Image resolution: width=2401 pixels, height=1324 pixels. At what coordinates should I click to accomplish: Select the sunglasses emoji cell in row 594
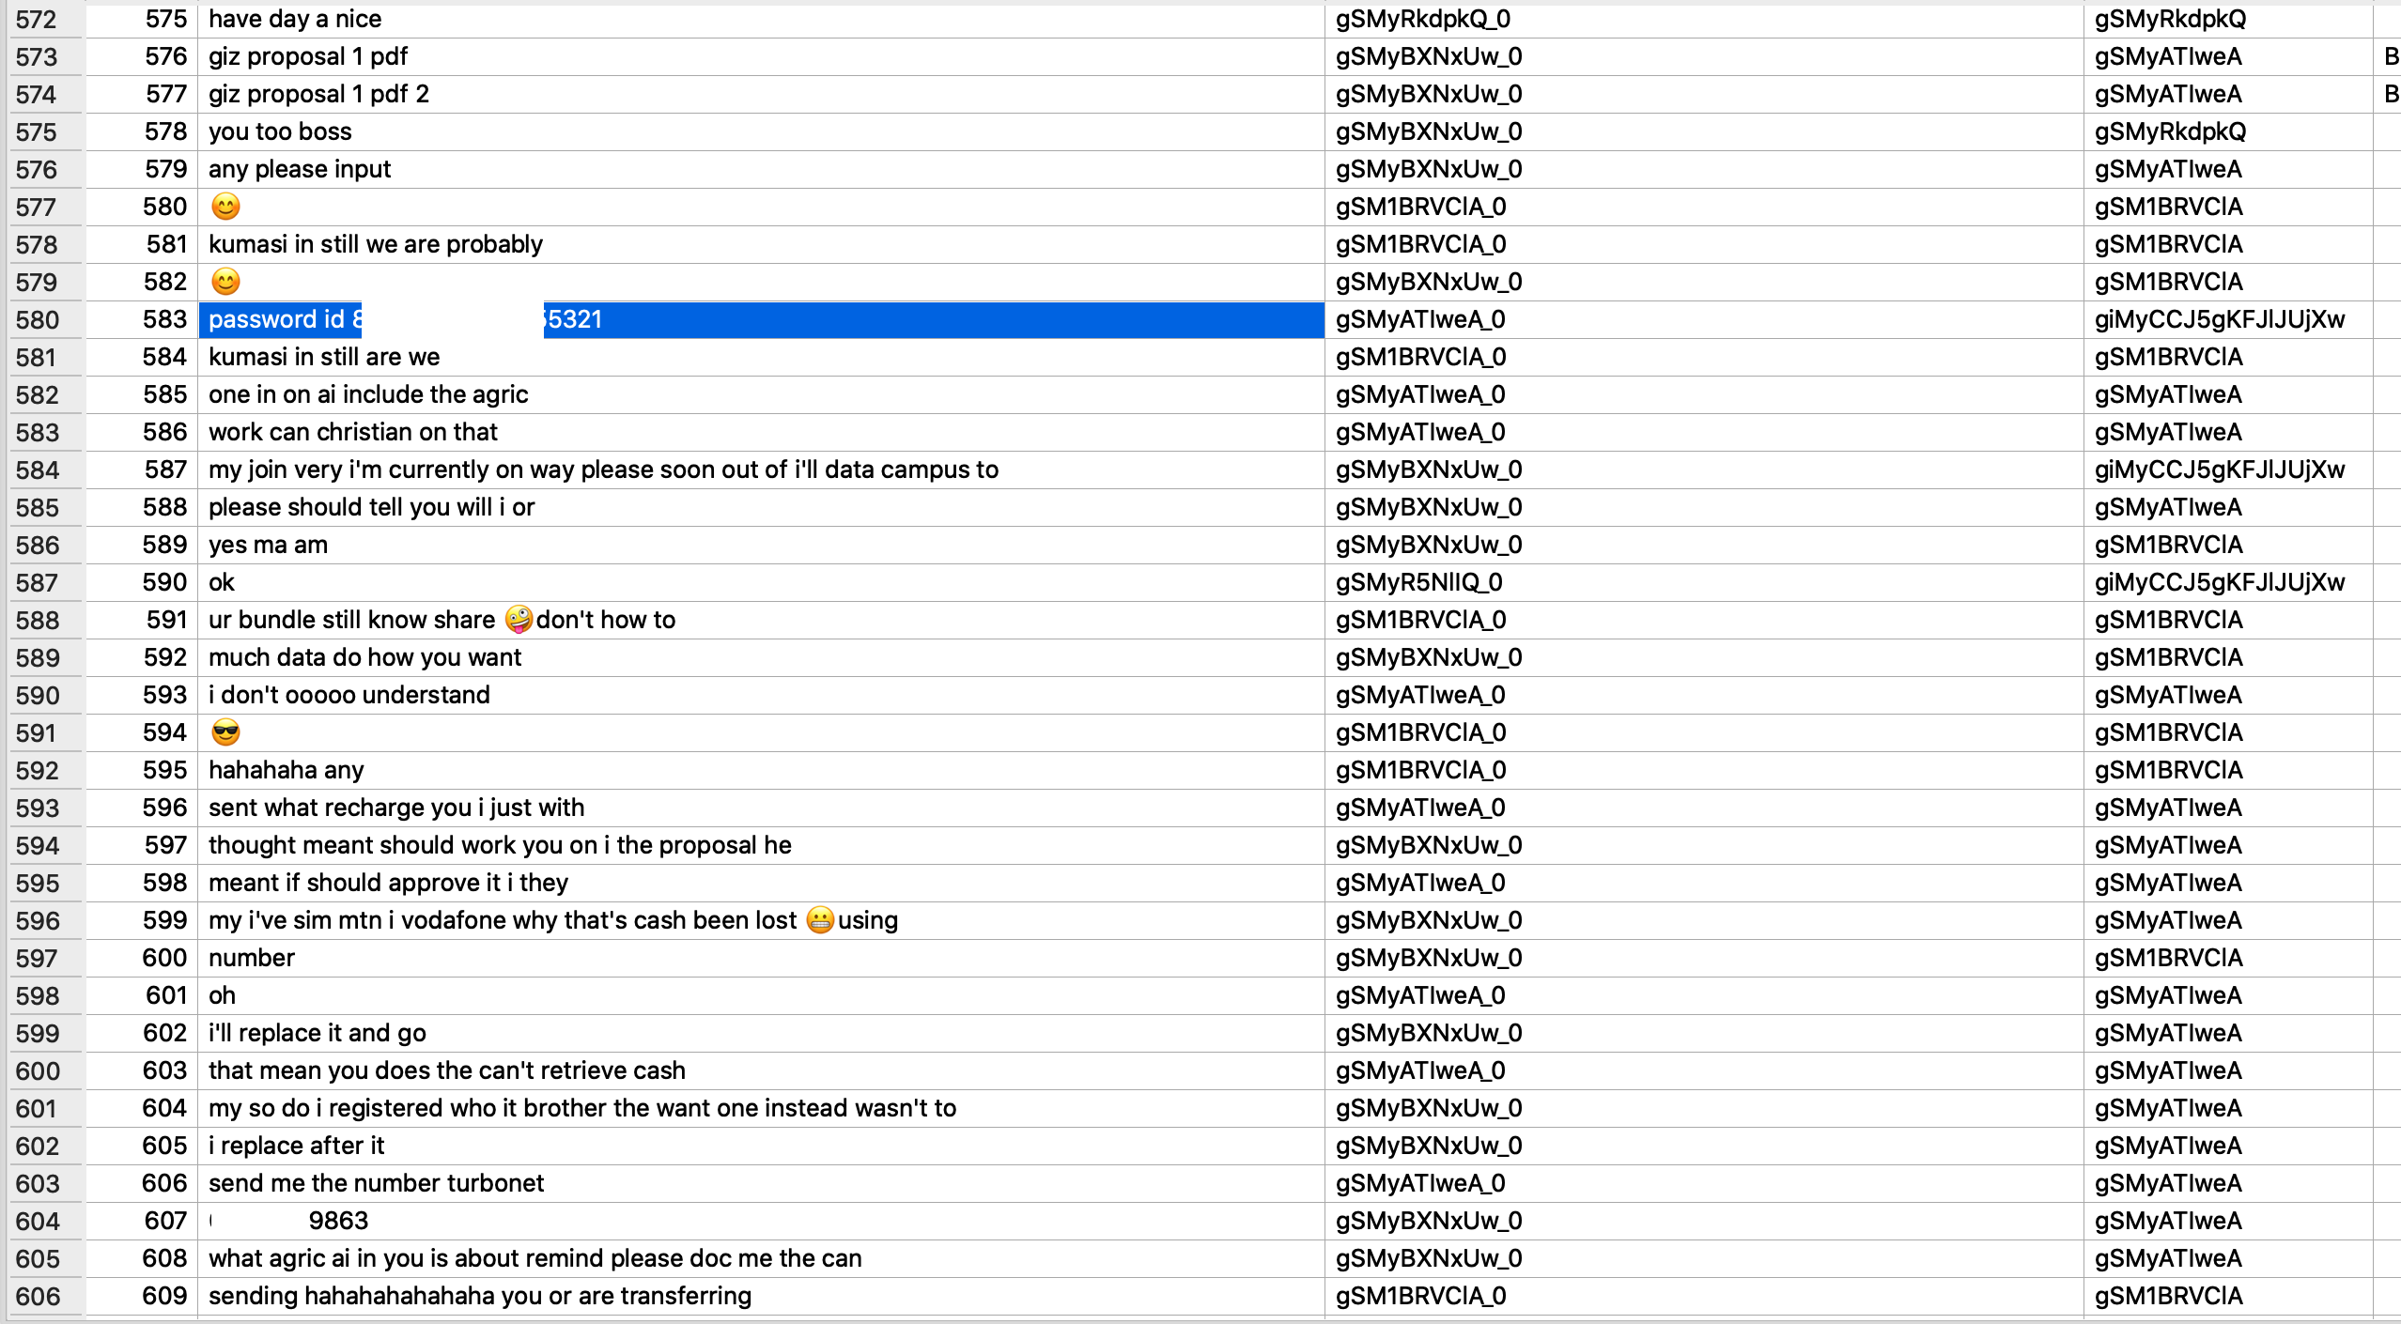761,732
